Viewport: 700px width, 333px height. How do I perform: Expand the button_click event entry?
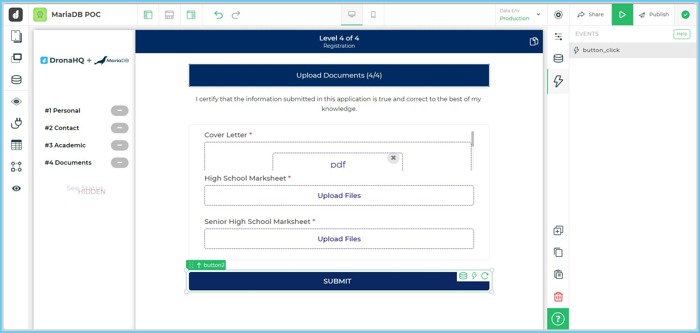[x=601, y=50]
